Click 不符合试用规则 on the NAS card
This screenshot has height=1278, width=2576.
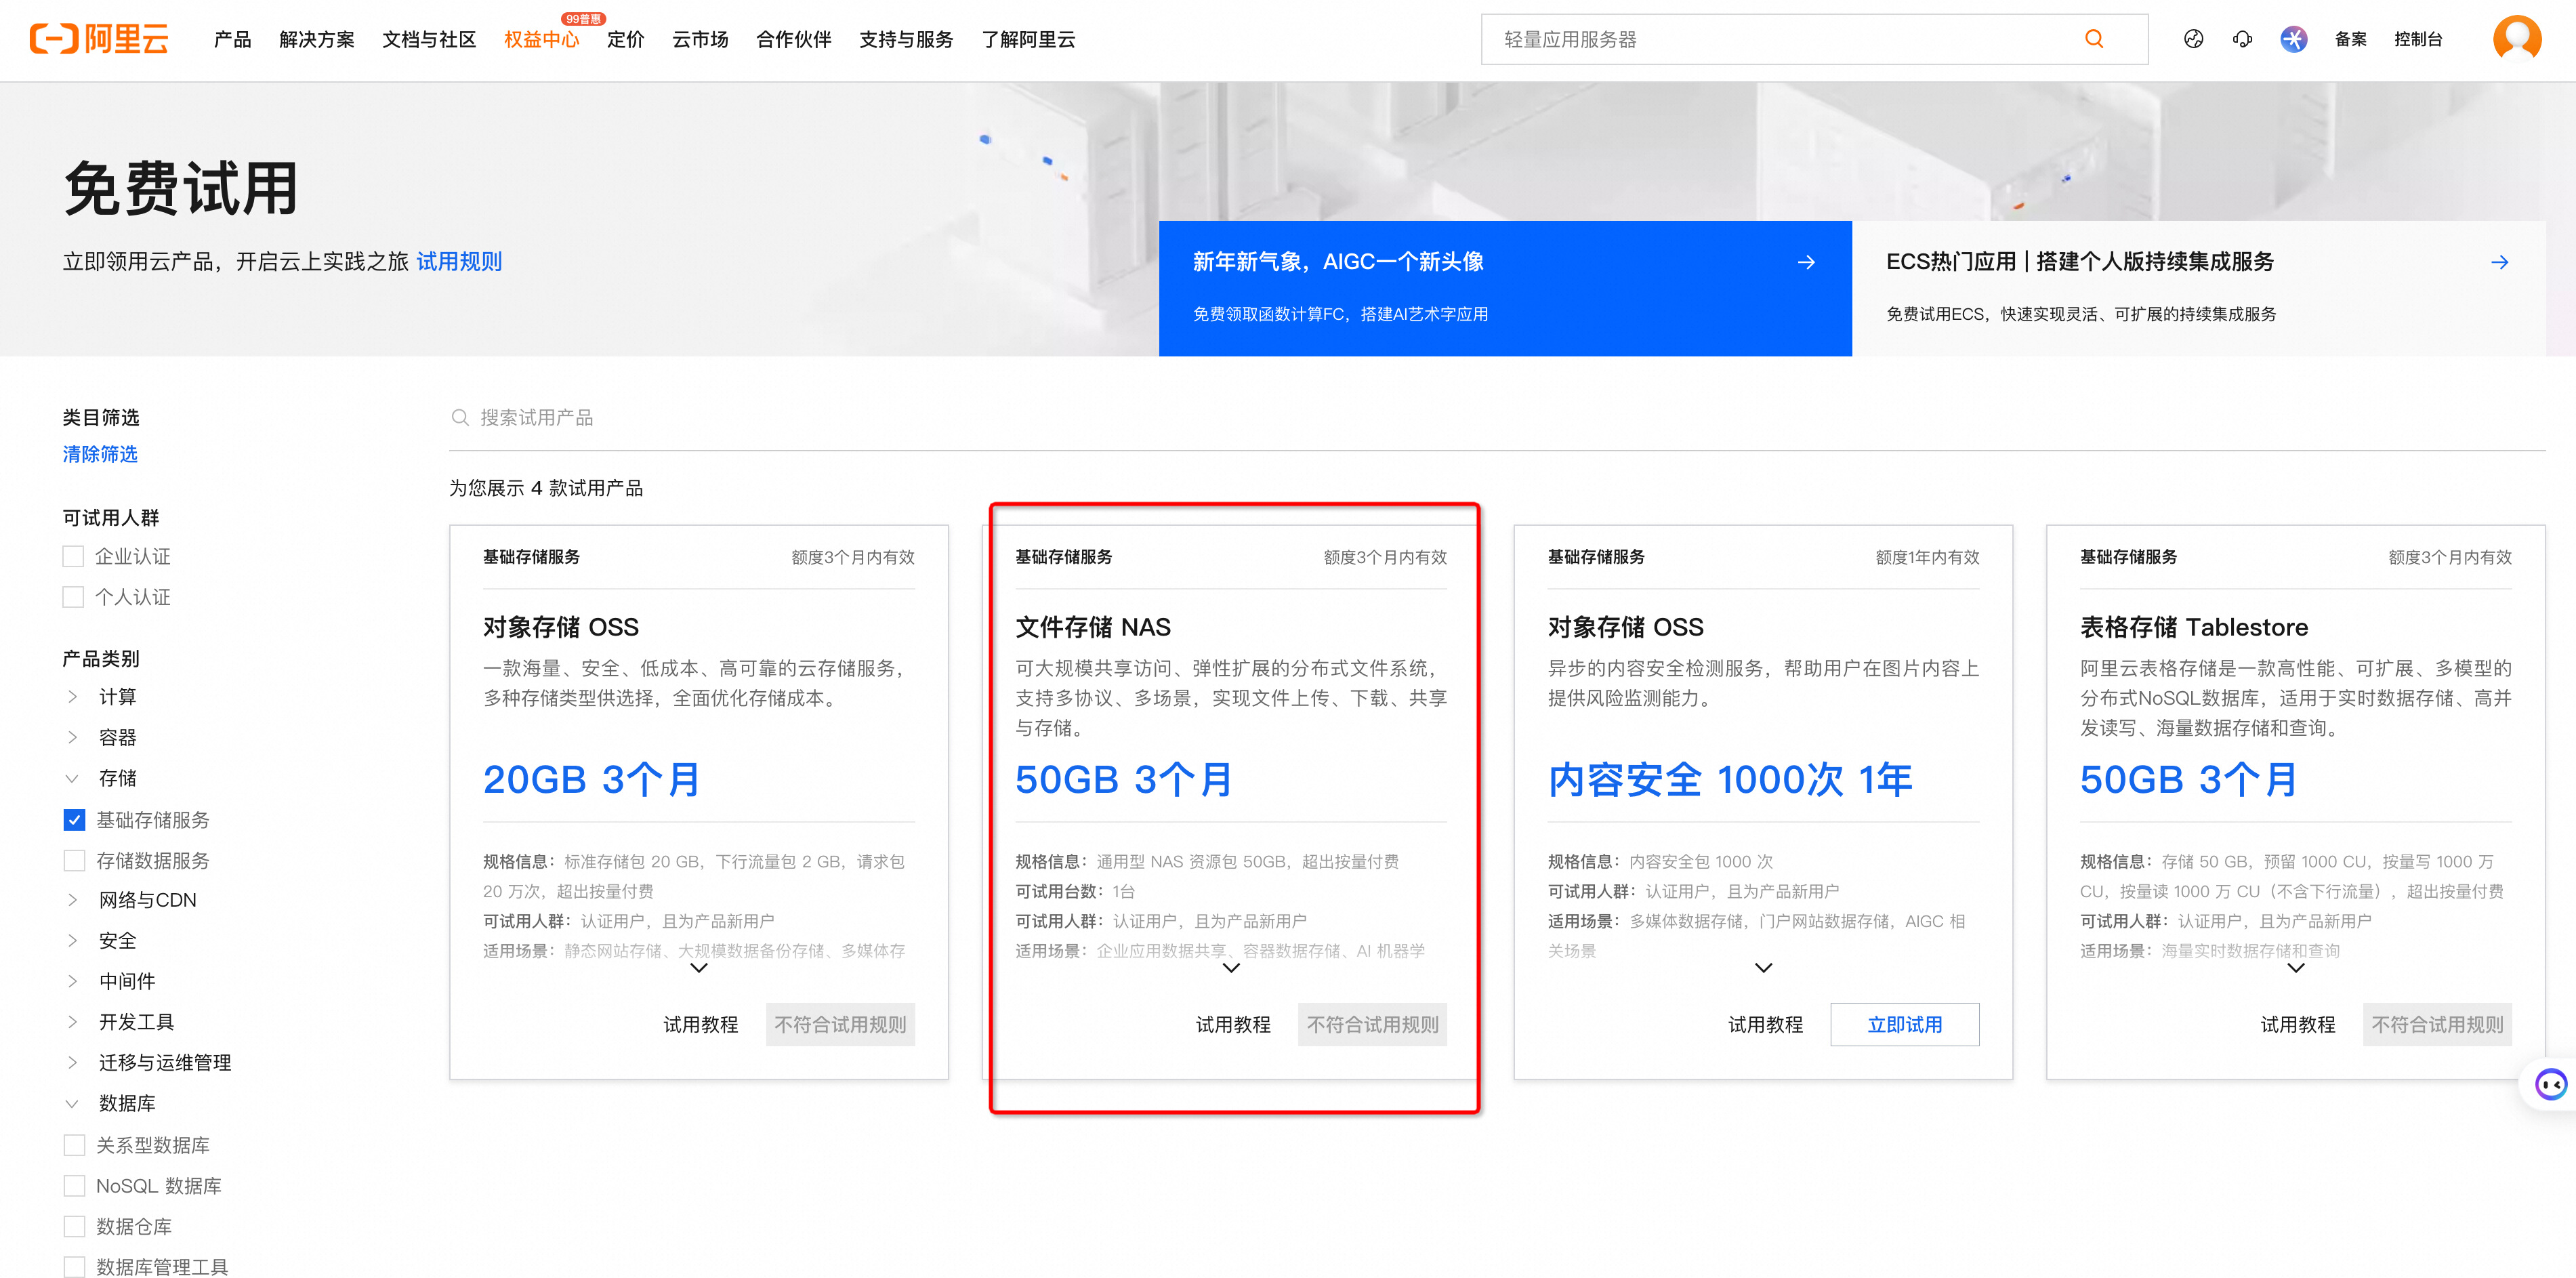[x=1372, y=1025]
